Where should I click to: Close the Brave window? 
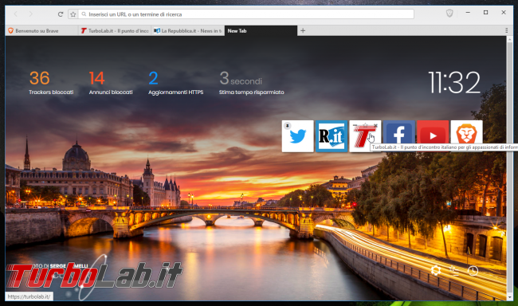click(504, 12)
